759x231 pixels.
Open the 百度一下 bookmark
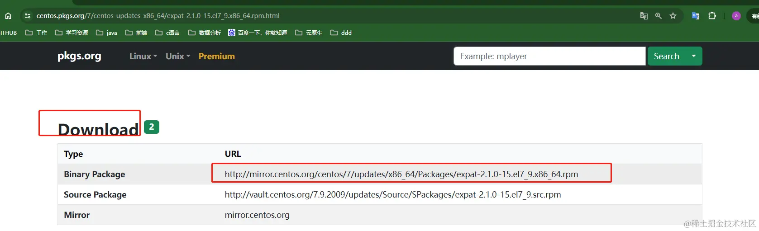[258, 33]
